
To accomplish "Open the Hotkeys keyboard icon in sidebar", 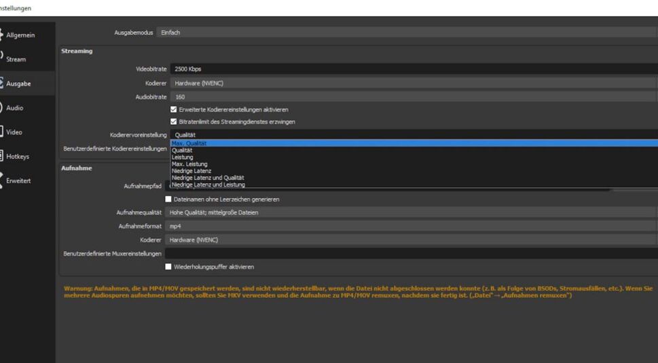I will click(2, 156).
